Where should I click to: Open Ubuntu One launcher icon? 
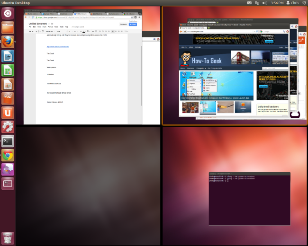click(x=8, y=113)
